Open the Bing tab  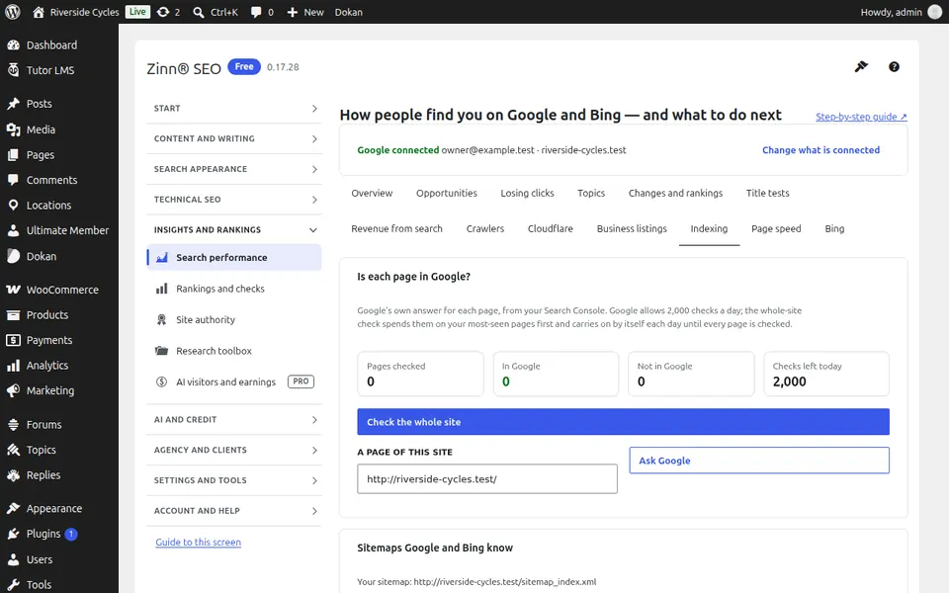click(834, 228)
